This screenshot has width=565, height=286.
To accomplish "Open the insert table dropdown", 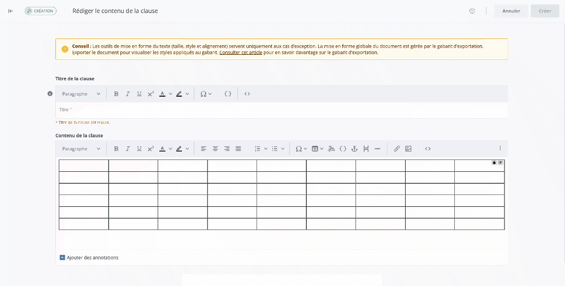I will (318, 149).
